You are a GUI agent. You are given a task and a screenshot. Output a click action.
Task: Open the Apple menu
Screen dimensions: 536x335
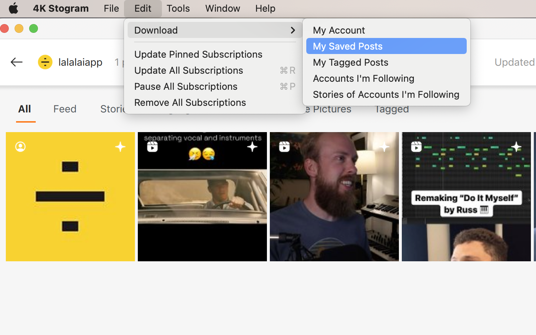point(13,8)
